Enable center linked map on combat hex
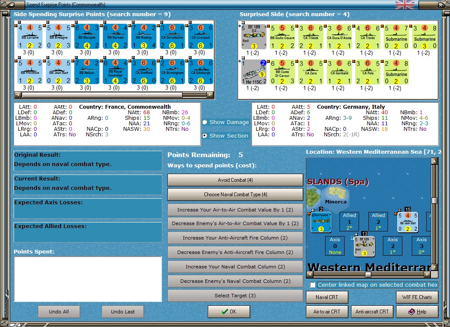450x327 pixels. click(x=313, y=285)
